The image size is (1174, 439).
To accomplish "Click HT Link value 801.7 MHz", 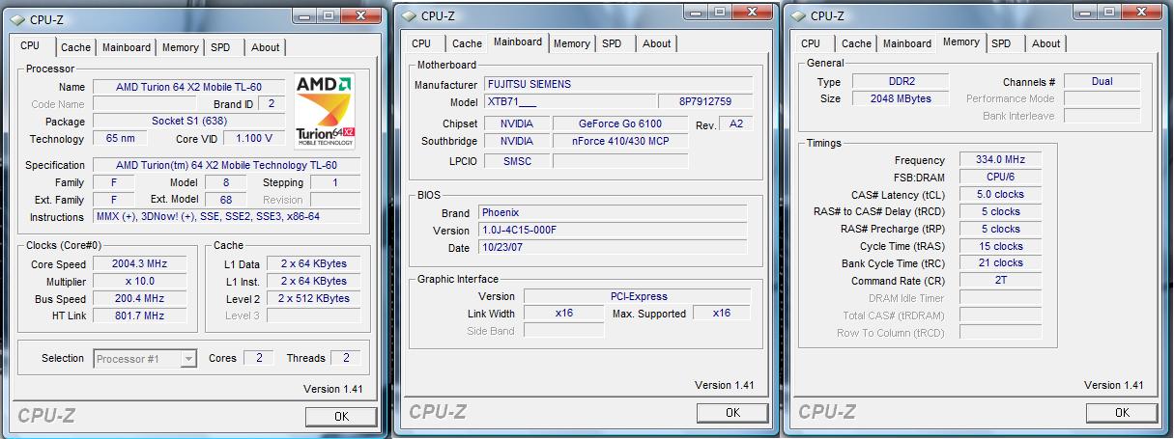I will [x=140, y=316].
